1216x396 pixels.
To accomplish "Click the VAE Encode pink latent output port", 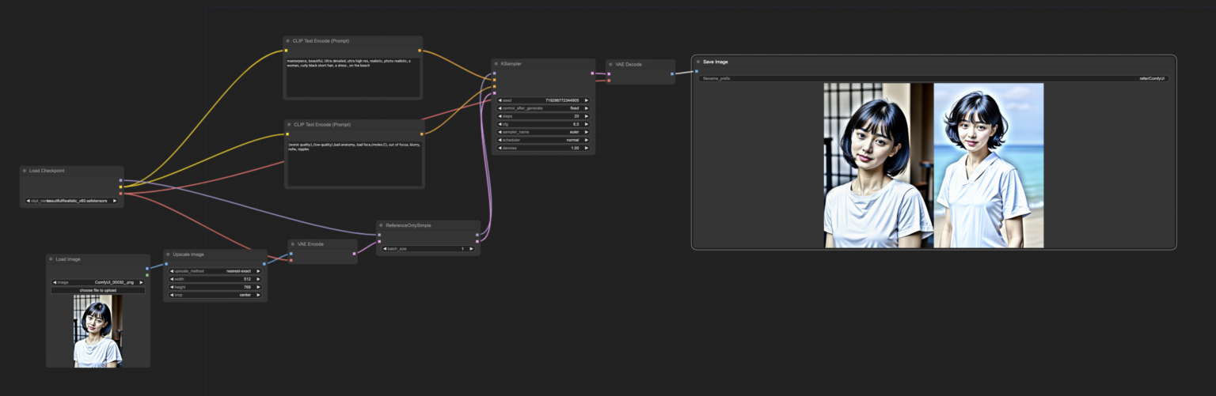I will coord(353,254).
